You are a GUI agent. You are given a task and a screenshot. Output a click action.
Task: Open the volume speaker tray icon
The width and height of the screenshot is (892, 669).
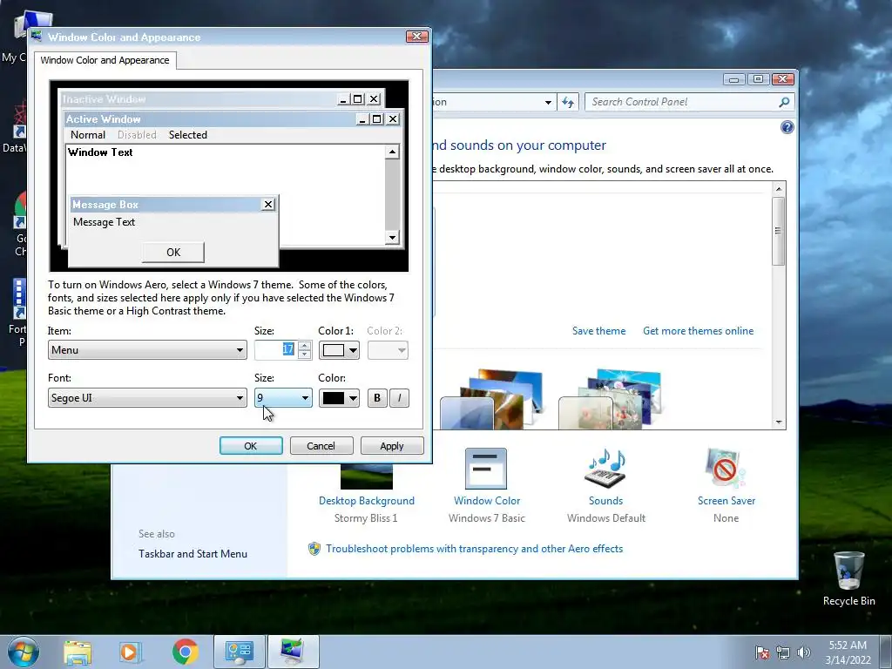pos(803,652)
